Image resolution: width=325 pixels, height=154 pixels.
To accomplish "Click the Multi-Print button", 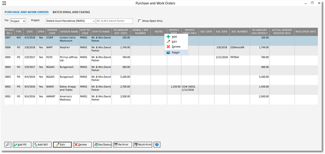I will pos(143,145).
